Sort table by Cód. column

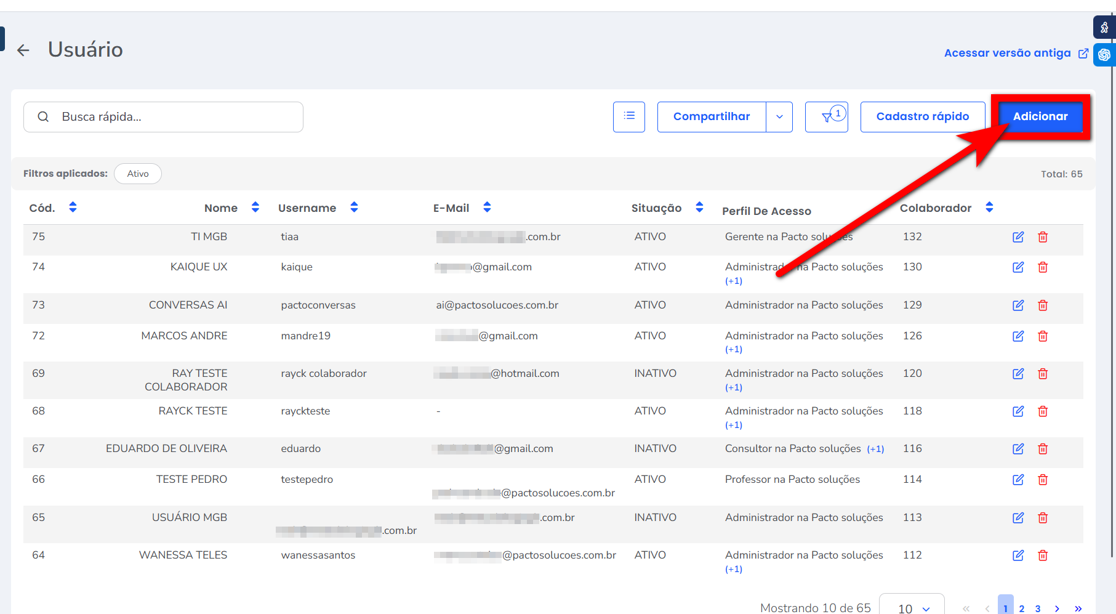click(73, 208)
